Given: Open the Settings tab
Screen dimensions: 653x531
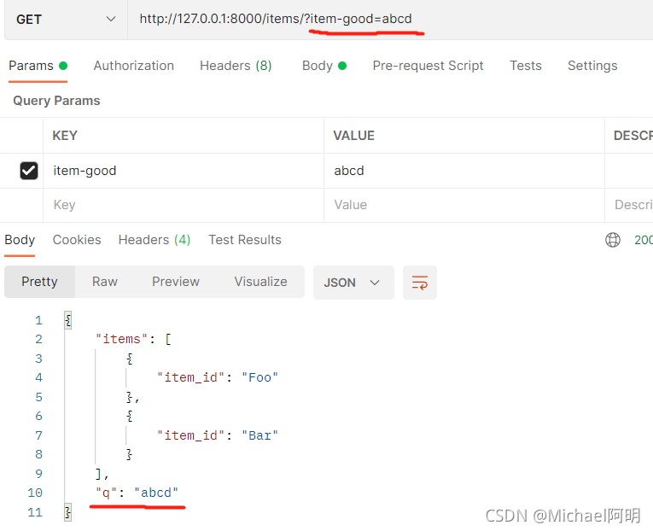Looking at the screenshot, I should tap(592, 66).
